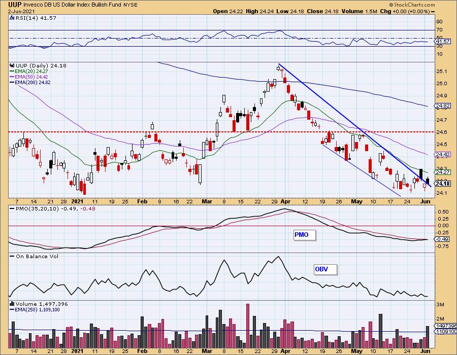Click the RSI indicator icon beside RSI(14)
This screenshot has height=355, width=457.
[12, 18]
